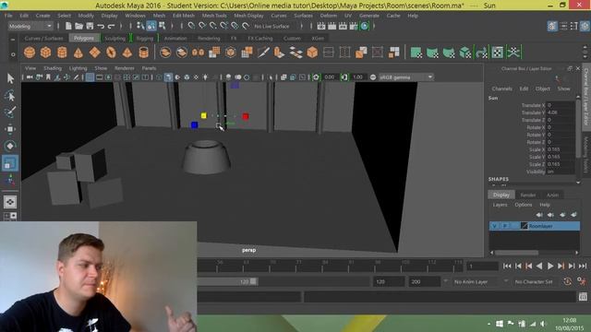Choose the Paint Selection tool in toolbox
Screen dimensions: 591x332
coord(10,112)
